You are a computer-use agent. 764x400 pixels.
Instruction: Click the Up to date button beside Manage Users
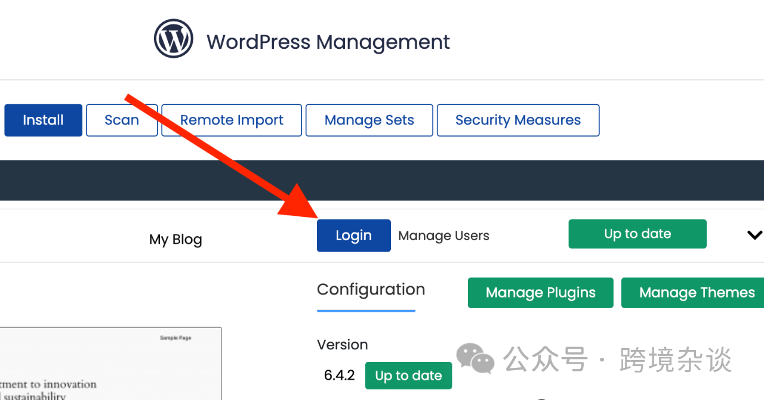(x=637, y=234)
